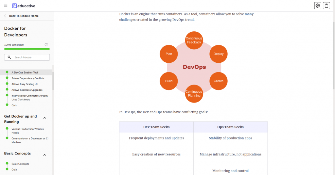The image size is (335, 175).
Task: Click the back arrow icon
Action: 6,16
